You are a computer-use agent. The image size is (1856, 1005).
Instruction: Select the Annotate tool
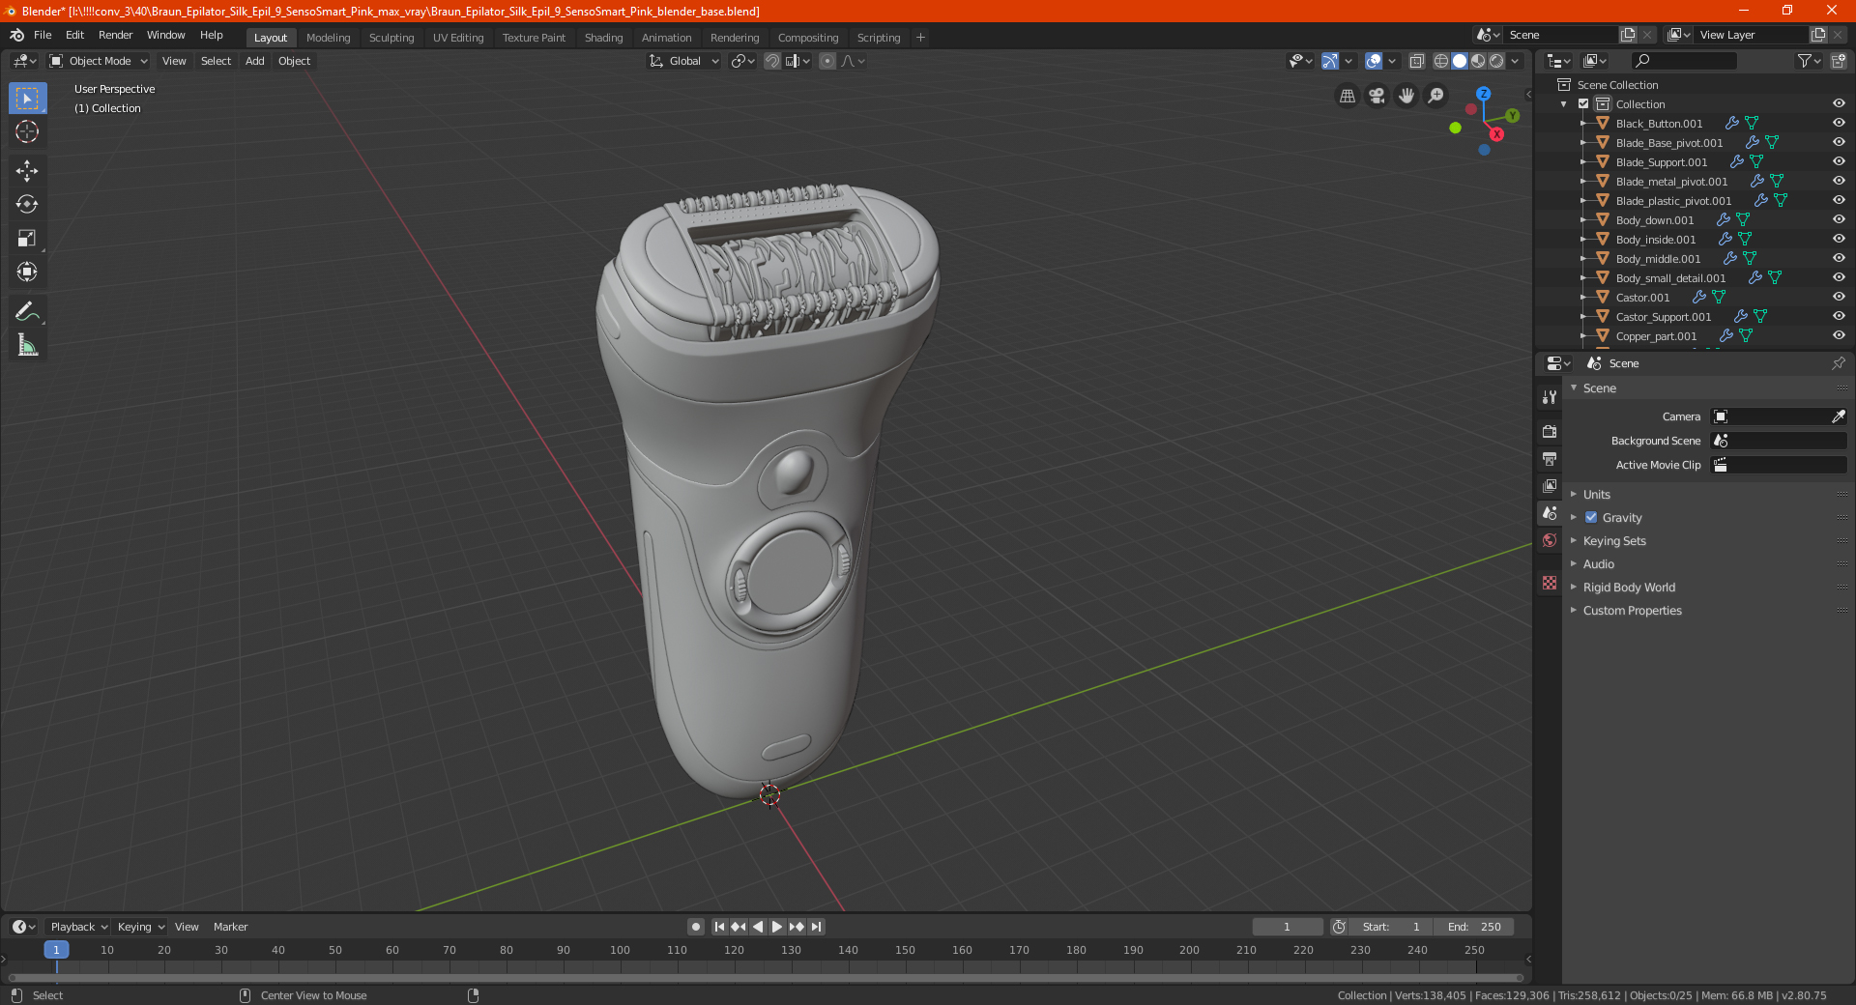[27, 311]
